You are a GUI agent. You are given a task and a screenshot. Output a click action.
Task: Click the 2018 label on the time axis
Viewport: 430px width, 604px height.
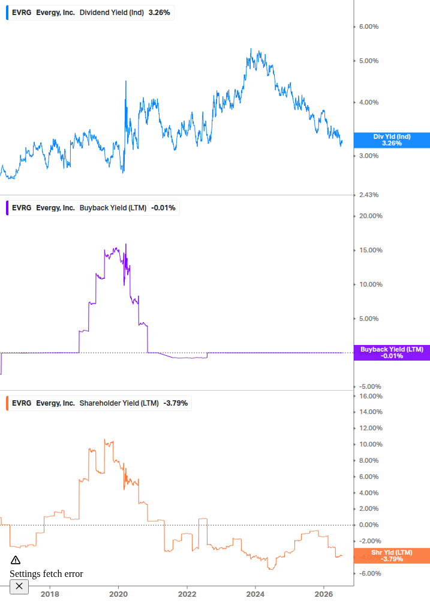point(50,594)
